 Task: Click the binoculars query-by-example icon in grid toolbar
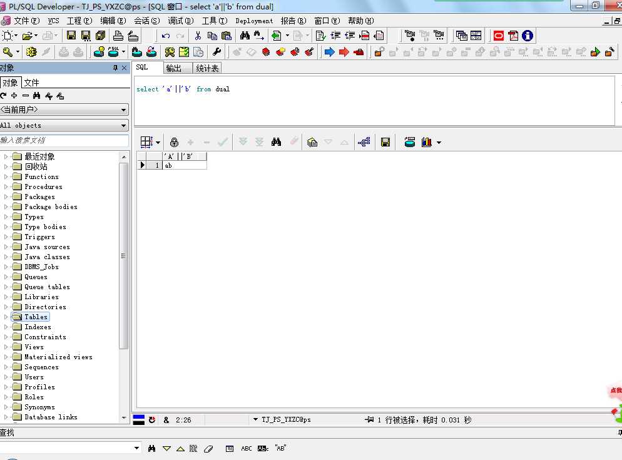pos(276,141)
